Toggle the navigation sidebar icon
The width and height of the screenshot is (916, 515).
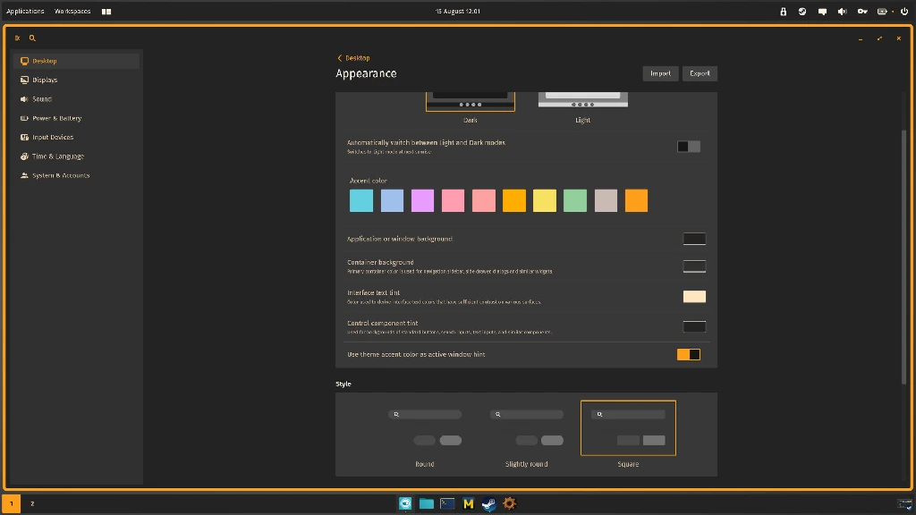tap(17, 38)
